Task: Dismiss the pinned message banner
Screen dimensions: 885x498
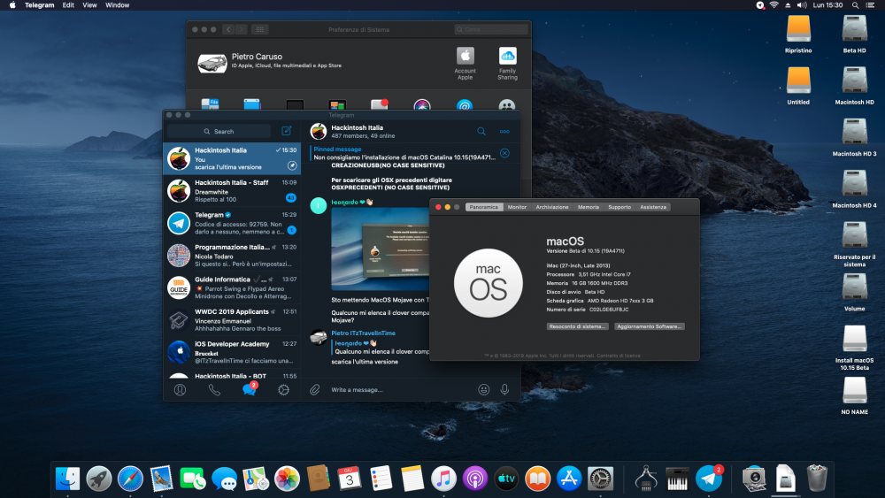Action: pos(504,153)
